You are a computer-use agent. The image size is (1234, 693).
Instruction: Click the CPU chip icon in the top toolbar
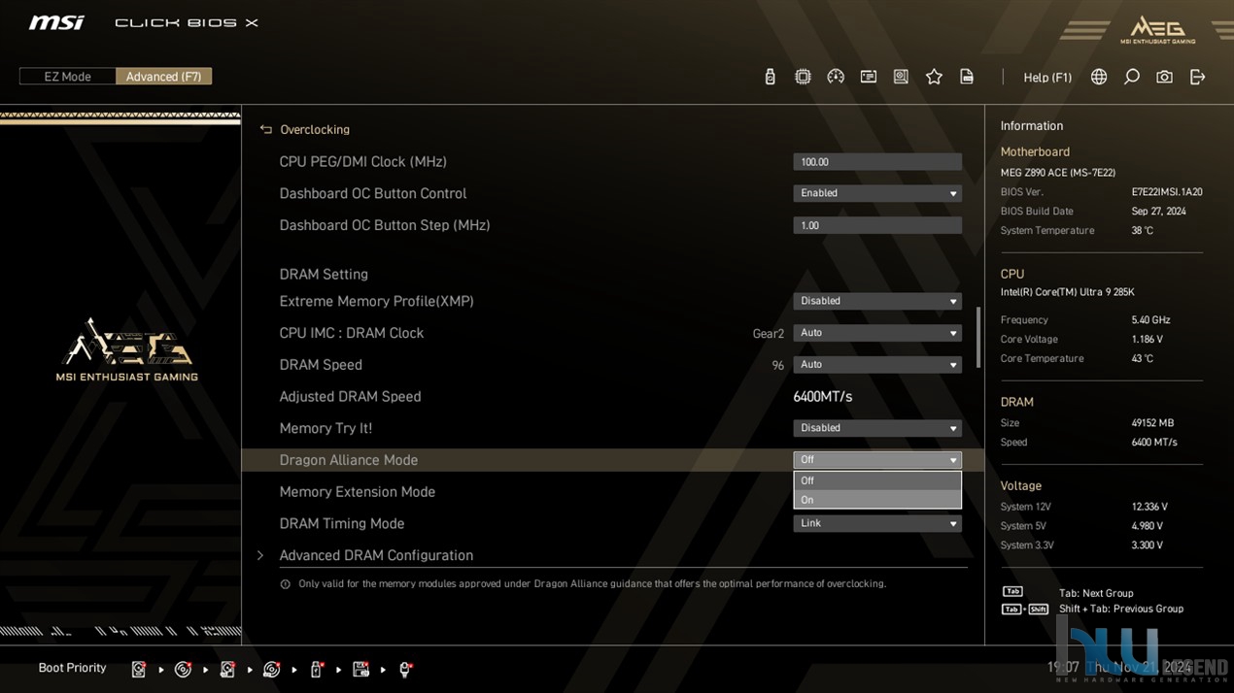(x=803, y=77)
